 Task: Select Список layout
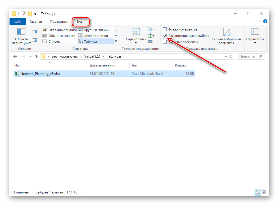[x=51, y=41]
